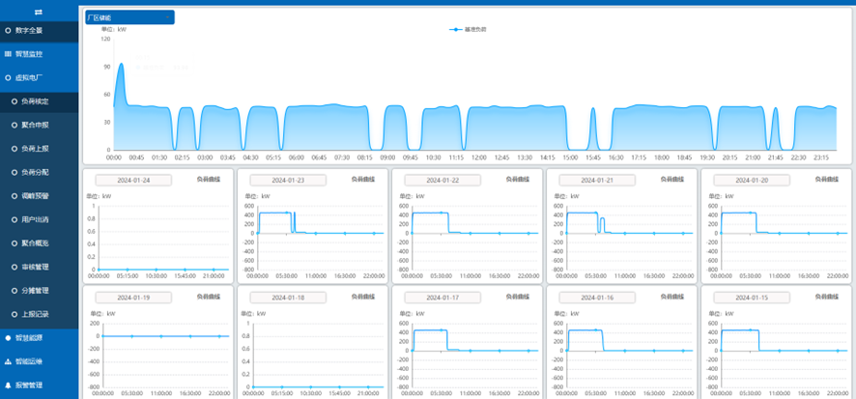
Task: Click the 2024-01-23 date field
Action: pyautogui.click(x=288, y=180)
